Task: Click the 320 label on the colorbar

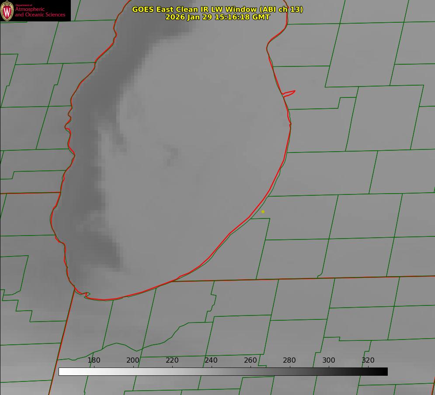Action: [368, 360]
